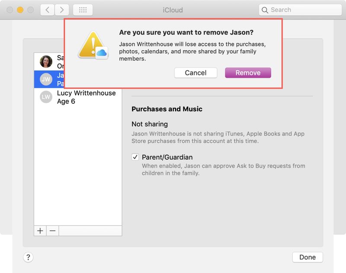Click the JW avatar for Jason
346x273 pixels.
pos(46,79)
